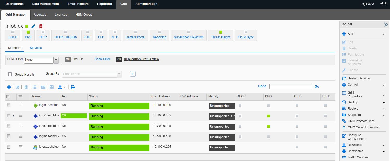Click GMC Promote Test in the Toolbar

(x=361, y=121)
